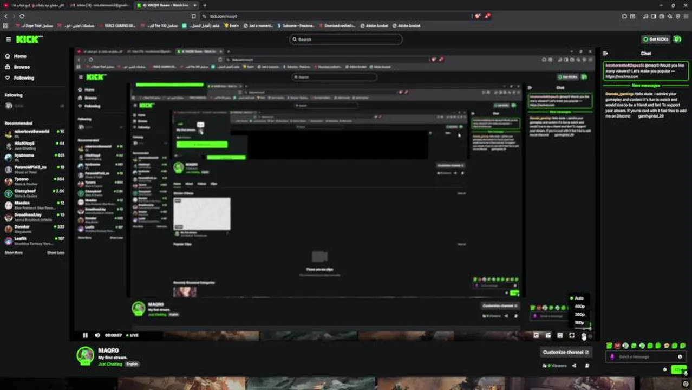Open the browser apps grid icon
This screenshot has height=390, width=692.
(6, 25)
